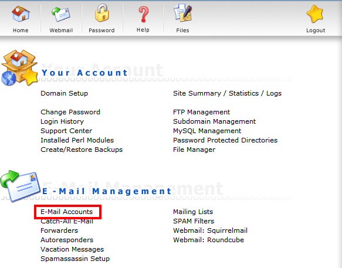Open Spamassassin Setup
342x268 pixels.
pos(75,259)
